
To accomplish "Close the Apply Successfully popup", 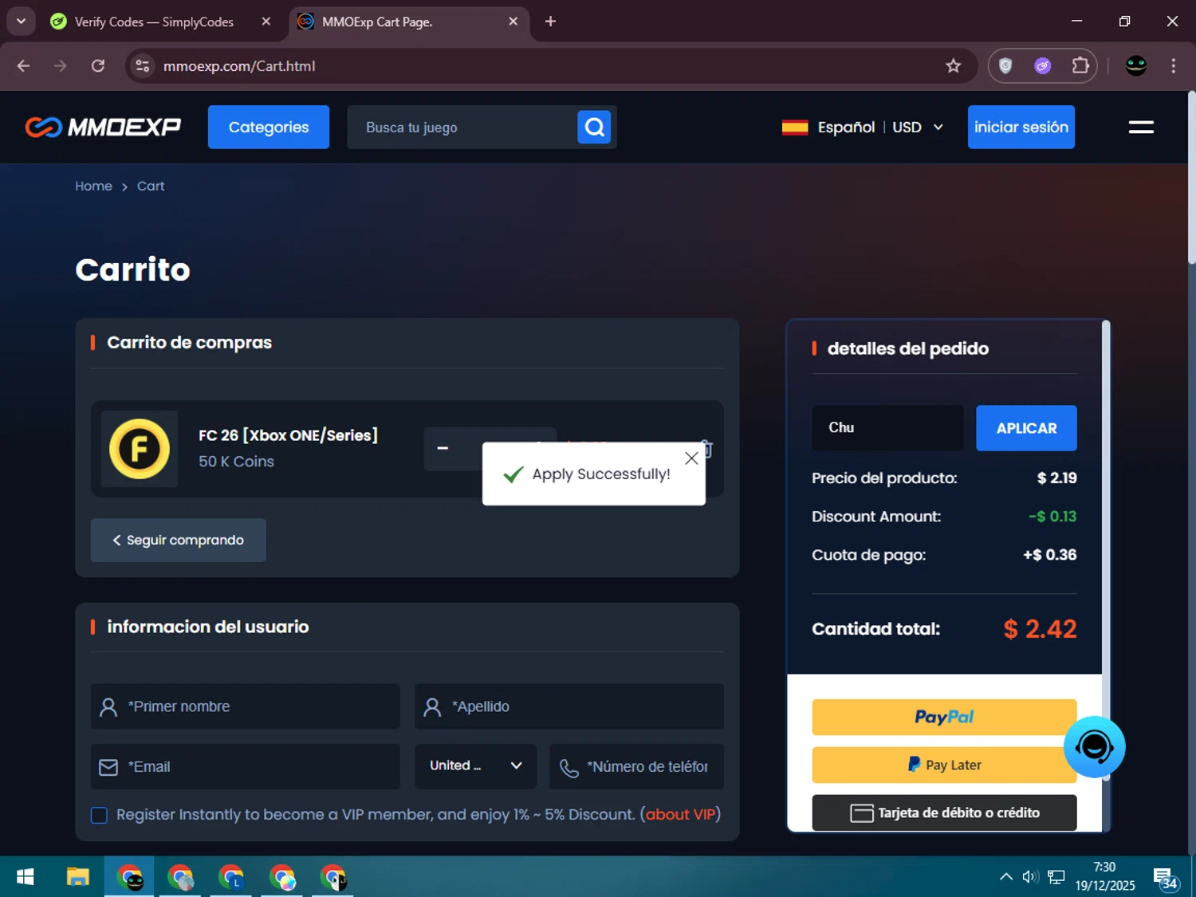I will click(x=691, y=458).
